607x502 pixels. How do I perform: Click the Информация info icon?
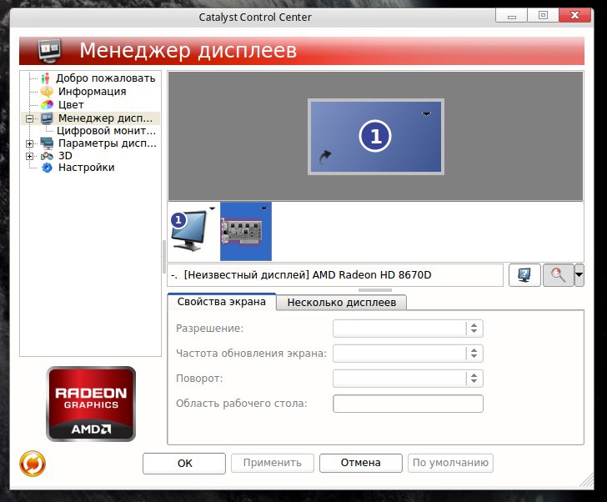(x=47, y=92)
